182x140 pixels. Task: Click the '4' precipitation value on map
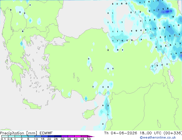point(122,41)
